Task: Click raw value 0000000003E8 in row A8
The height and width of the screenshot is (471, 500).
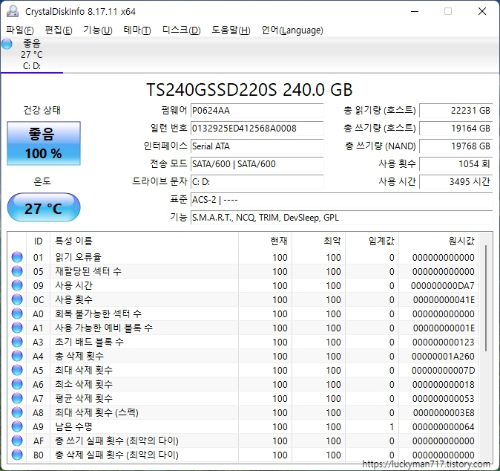Action: click(x=444, y=412)
